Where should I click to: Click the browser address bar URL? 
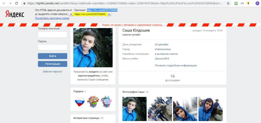pos(125,3)
